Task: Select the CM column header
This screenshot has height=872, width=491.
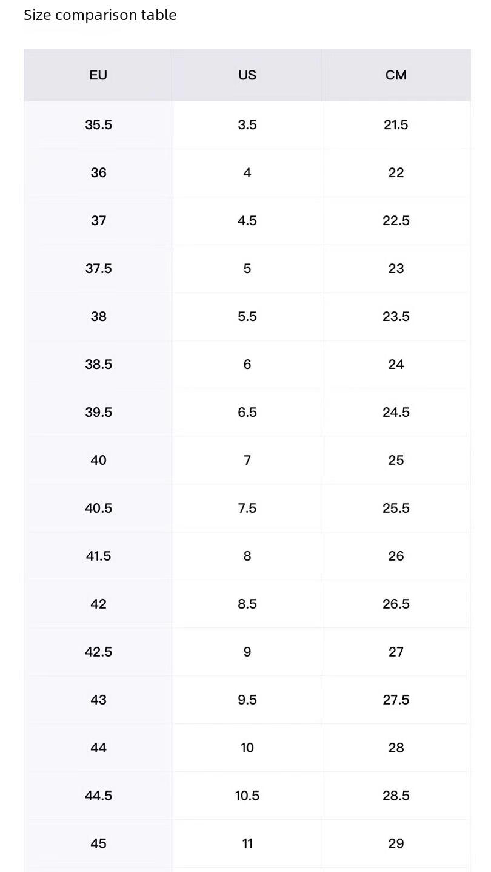Action: point(396,75)
